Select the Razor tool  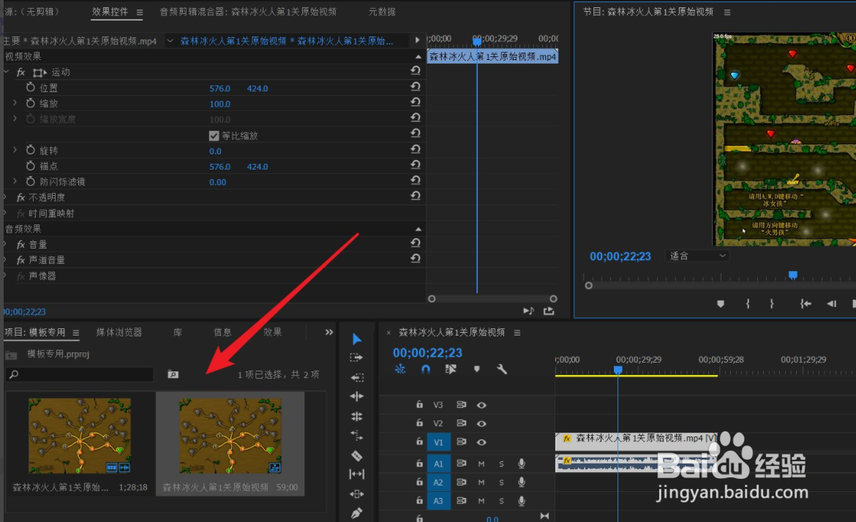356,455
